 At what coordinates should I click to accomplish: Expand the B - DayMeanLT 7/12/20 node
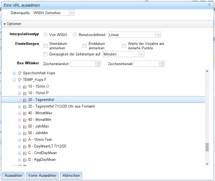pyautogui.click(x=19, y=147)
